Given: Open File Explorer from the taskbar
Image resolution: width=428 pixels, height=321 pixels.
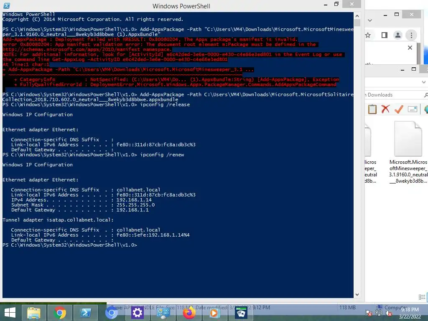Looking at the screenshot, I should click(33, 313).
